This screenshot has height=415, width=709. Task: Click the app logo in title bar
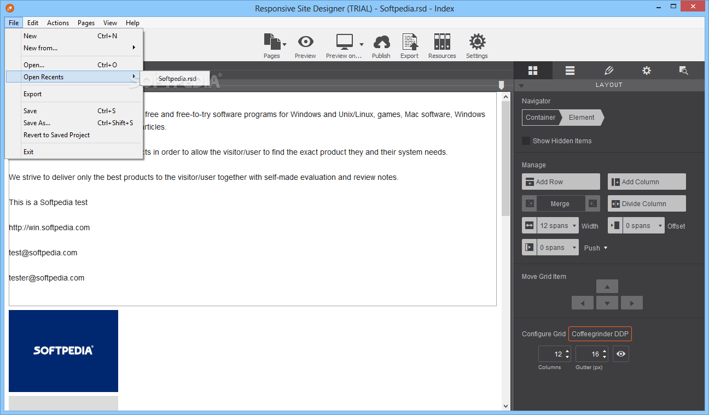click(x=9, y=8)
